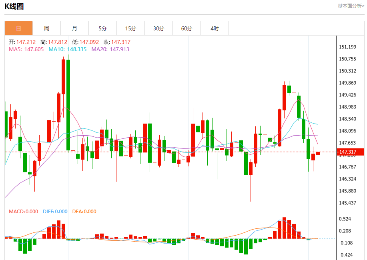This screenshot has width=367, height=260.
Task: Click the 0.208 MACD axis label
Action: [x=345, y=231]
